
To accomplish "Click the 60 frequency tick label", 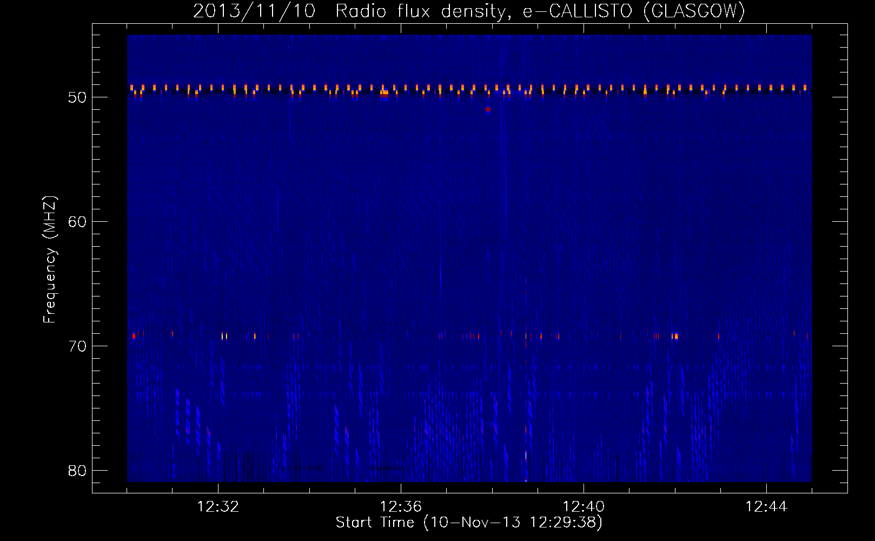I will pos(77,222).
